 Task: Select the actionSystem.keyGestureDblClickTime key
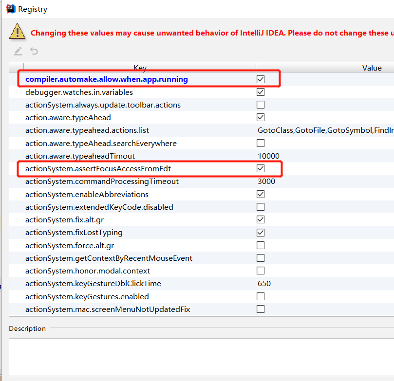pyautogui.click(x=93, y=284)
